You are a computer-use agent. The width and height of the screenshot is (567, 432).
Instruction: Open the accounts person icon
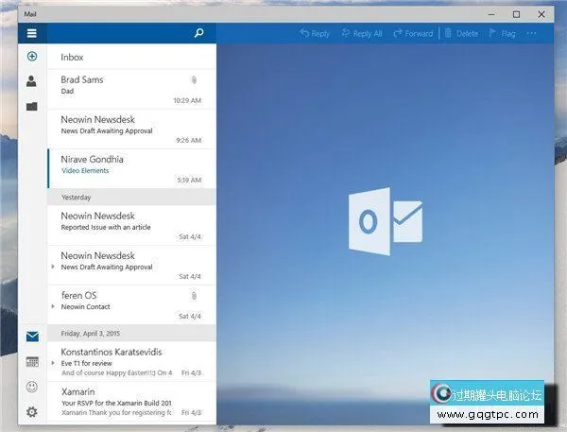tap(31, 82)
